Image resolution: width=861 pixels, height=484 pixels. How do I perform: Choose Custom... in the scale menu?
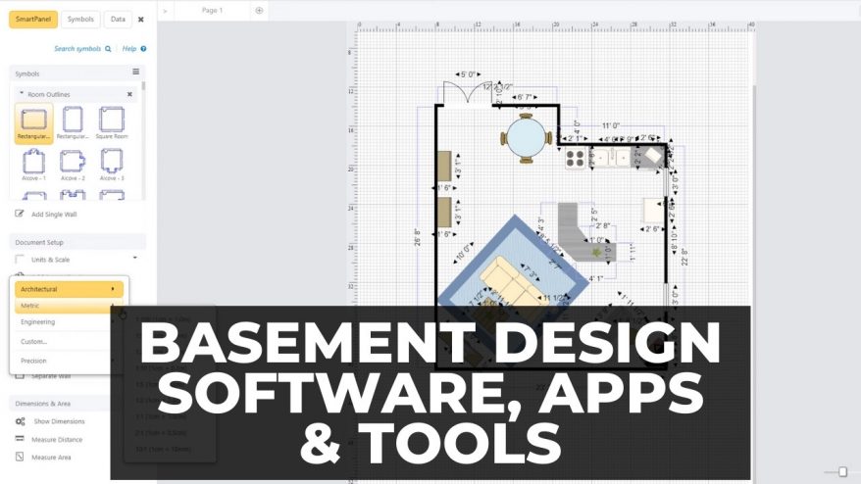click(34, 341)
